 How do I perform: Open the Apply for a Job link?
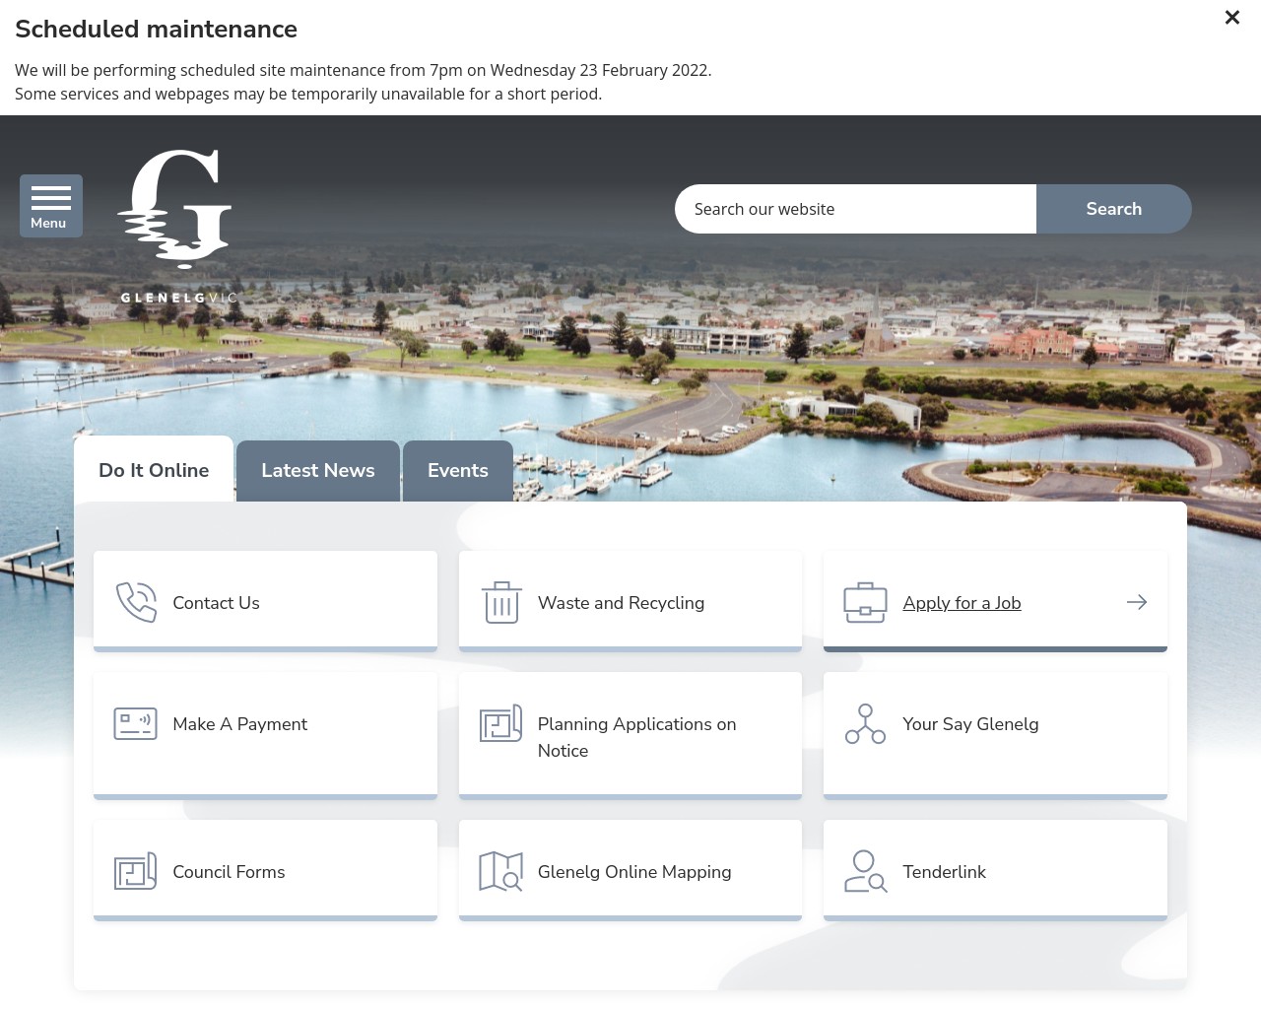pos(962,602)
